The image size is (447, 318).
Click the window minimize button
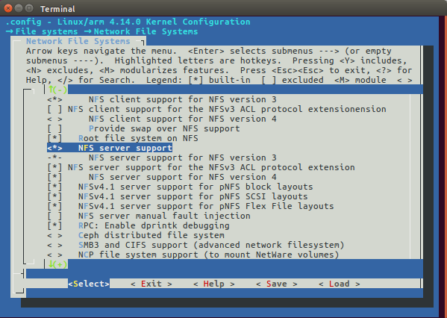19,8
